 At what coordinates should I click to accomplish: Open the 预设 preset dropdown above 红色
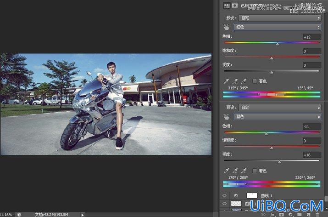[280, 18]
